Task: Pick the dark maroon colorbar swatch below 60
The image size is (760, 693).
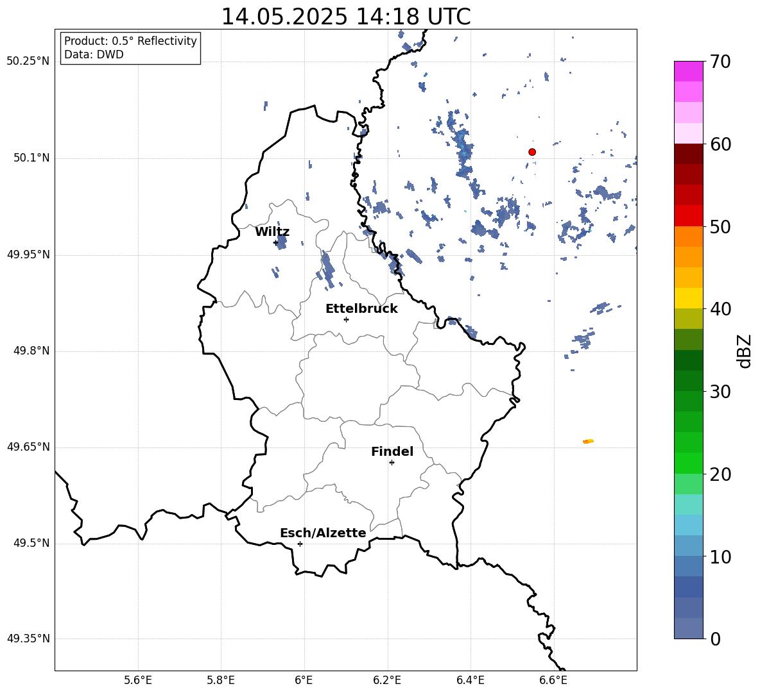Action: tap(689, 154)
